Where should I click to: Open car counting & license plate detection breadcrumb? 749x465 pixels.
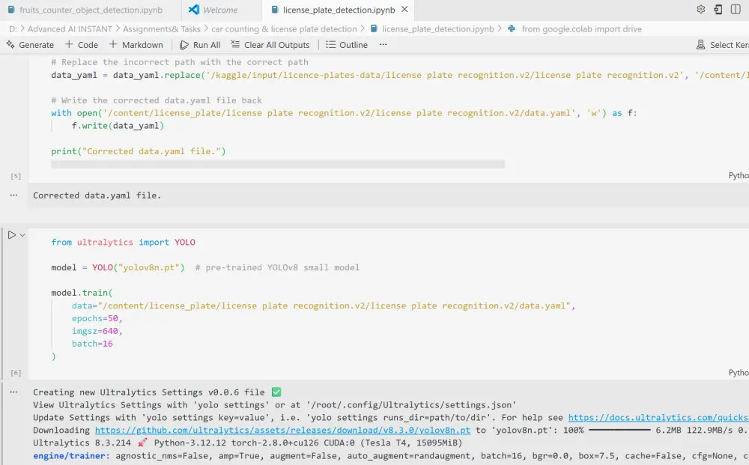284,29
